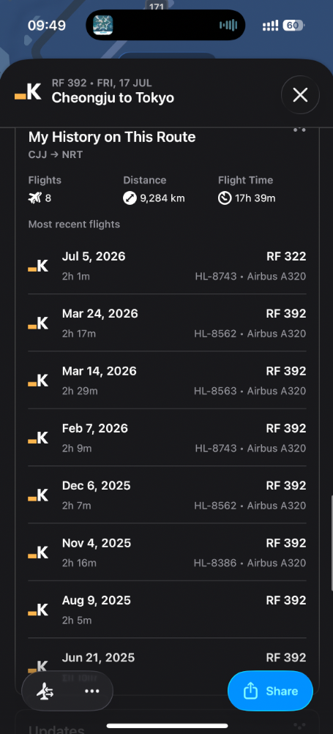
Task: Tap the Flight Time clock icon
Action: (x=225, y=198)
